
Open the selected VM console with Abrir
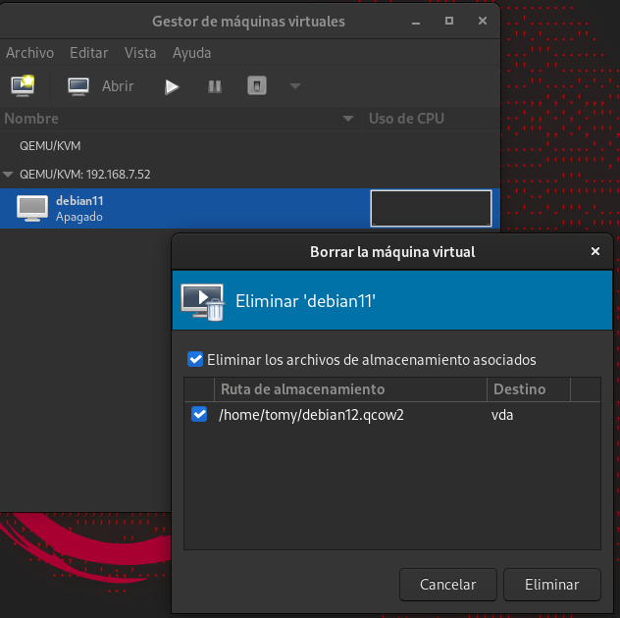coord(101,86)
